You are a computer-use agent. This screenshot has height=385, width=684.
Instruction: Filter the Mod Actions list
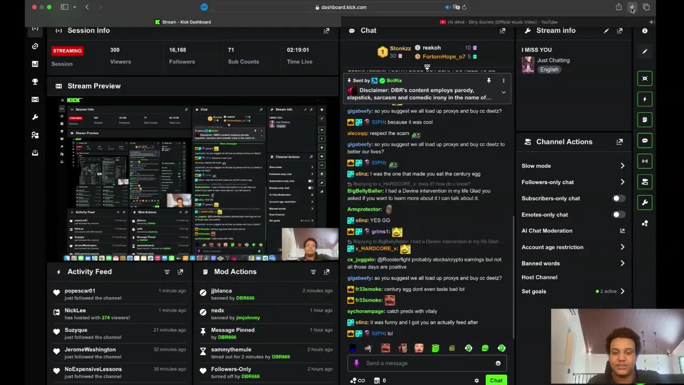coord(313,272)
